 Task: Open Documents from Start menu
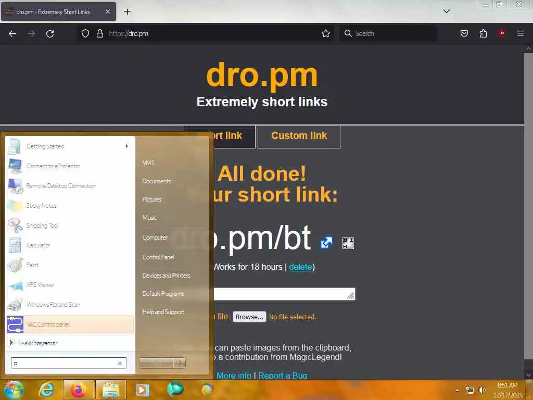click(x=156, y=181)
